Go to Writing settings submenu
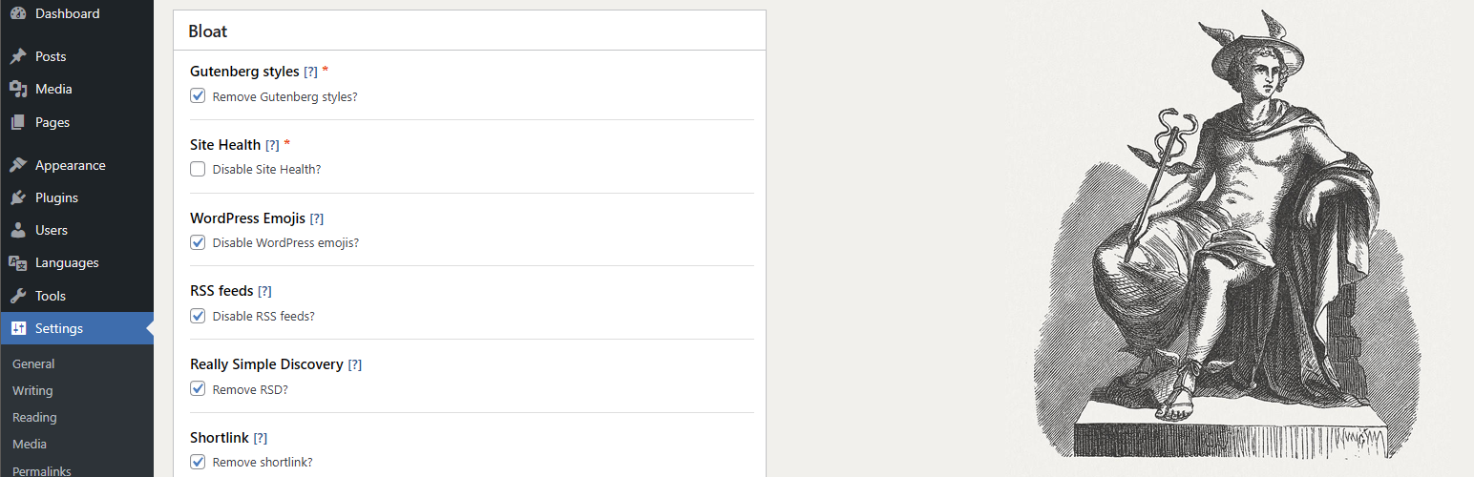The height and width of the screenshot is (477, 1474). click(x=32, y=390)
